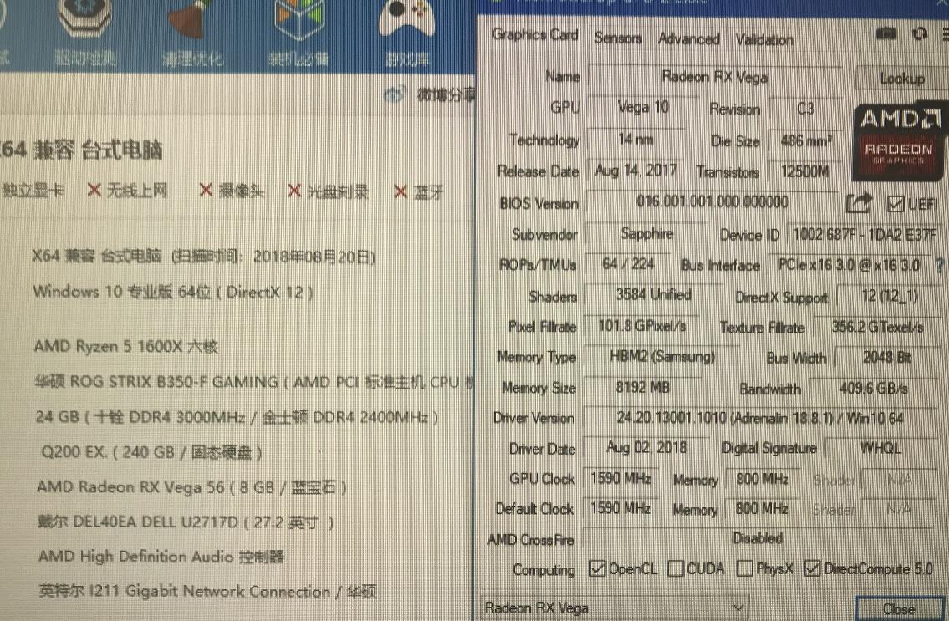Image resolution: width=949 pixels, height=621 pixels.
Task: Click Driver Version value field
Action: tap(759, 418)
